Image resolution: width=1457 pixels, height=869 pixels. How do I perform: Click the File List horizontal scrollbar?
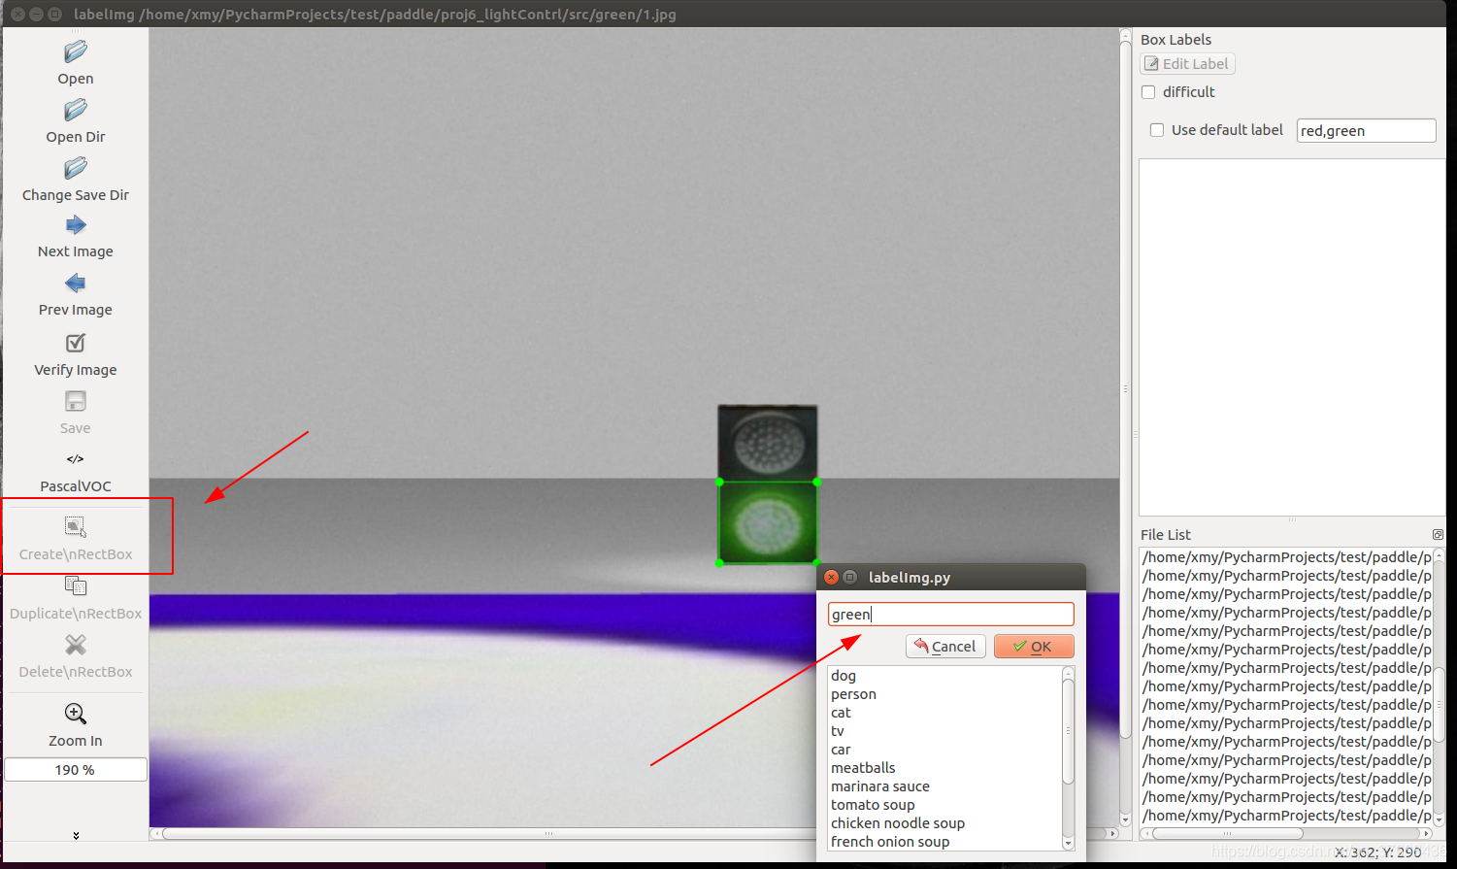tap(1227, 833)
